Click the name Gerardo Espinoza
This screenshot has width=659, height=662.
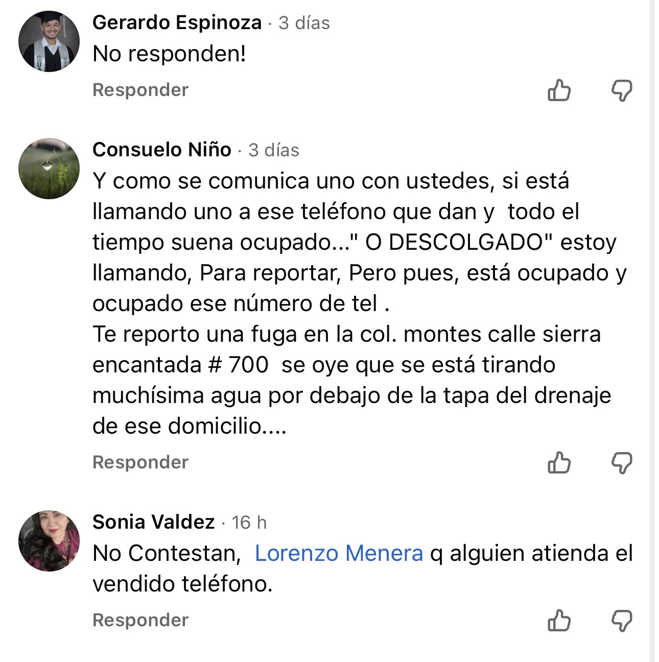tap(177, 22)
